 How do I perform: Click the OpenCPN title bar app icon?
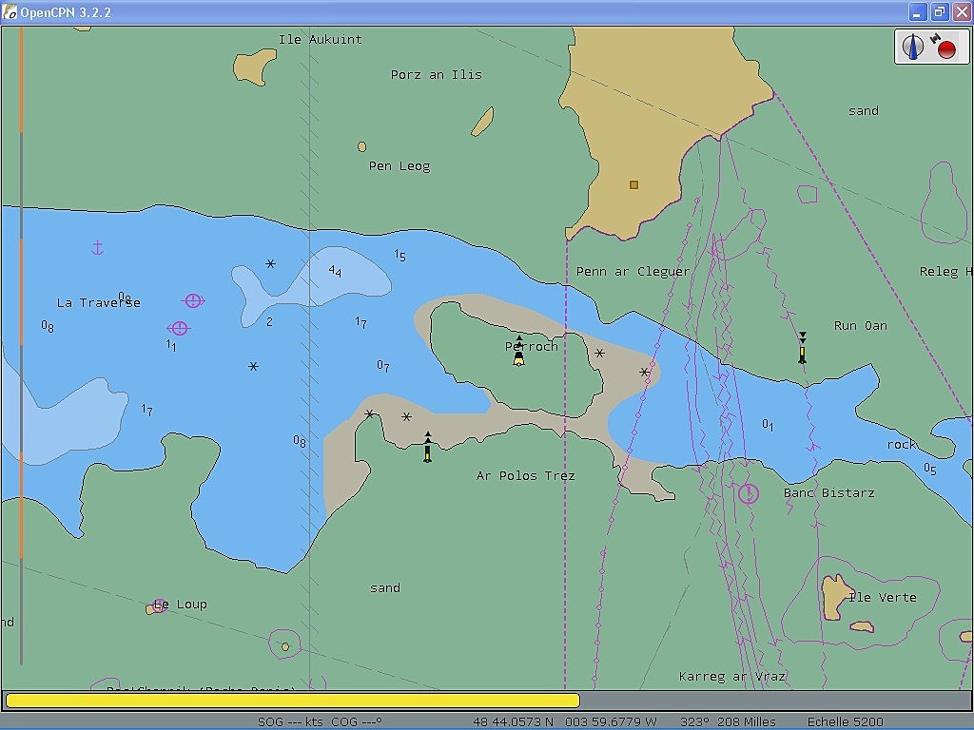tap(10, 11)
